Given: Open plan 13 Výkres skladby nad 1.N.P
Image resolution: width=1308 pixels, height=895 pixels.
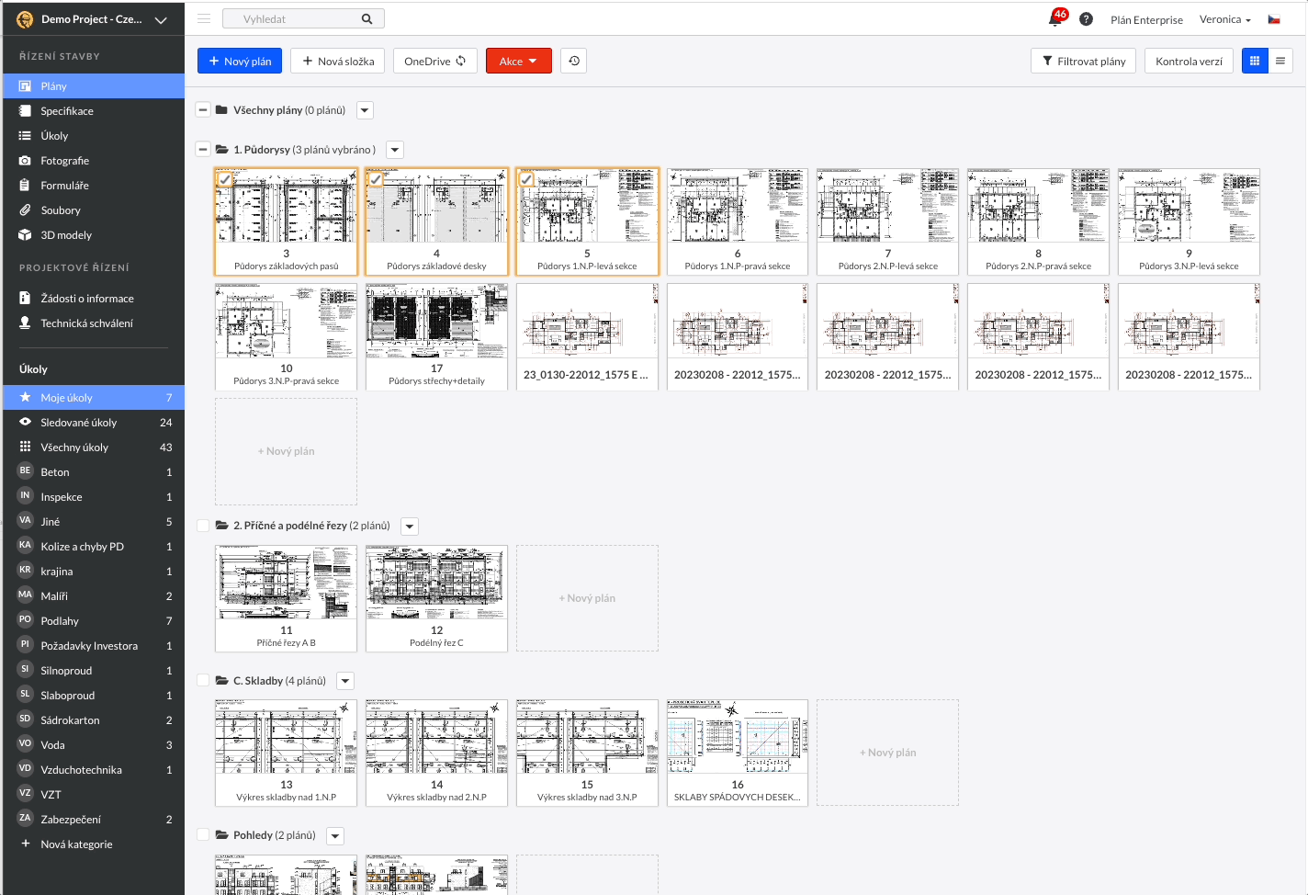Looking at the screenshot, I should coord(286,753).
